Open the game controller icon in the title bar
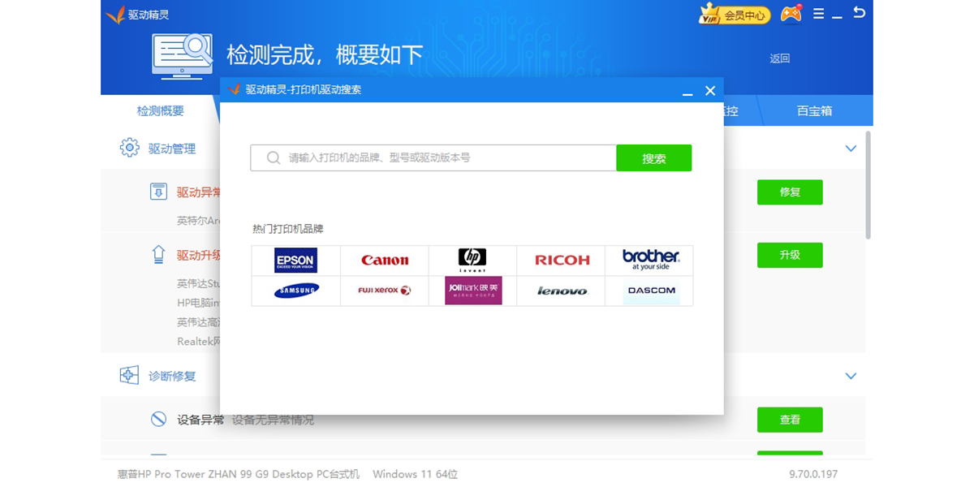The height and width of the screenshot is (487, 974). click(791, 14)
